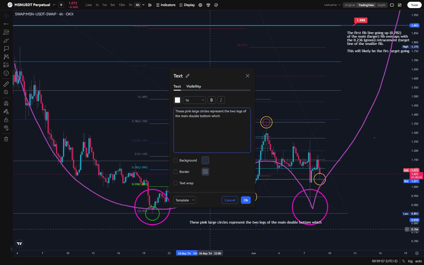This screenshot has height=265, width=424.
Task: Select the ruler measure tool
Action: click(x=6, y=84)
